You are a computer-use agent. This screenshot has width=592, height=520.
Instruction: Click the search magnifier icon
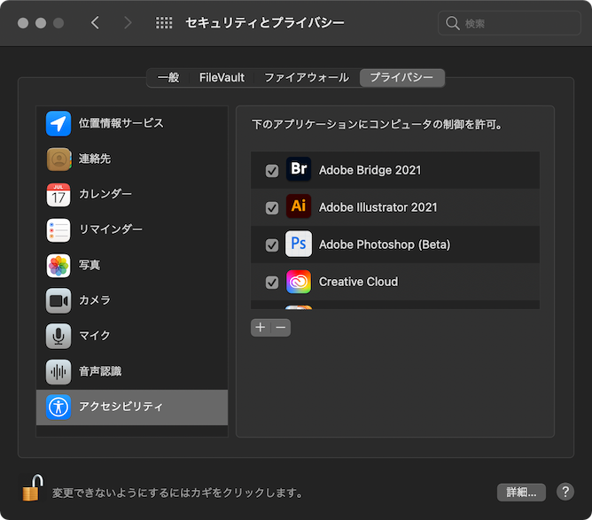(x=452, y=23)
